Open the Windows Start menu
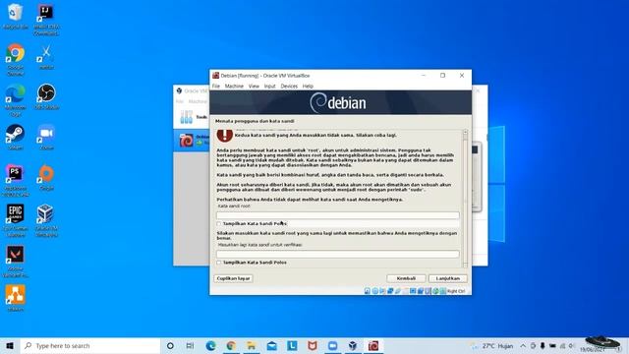This screenshot has height=354, width=629. click(x=10, y=345)
